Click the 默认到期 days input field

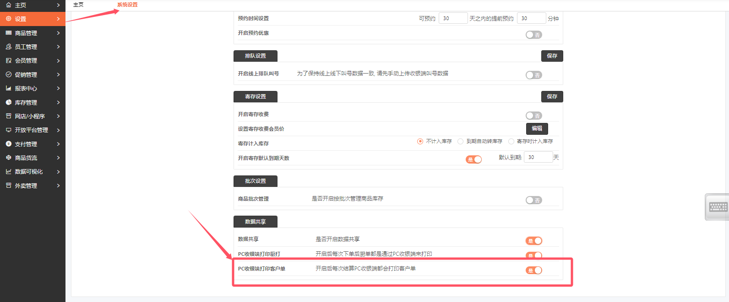(538, 157)
